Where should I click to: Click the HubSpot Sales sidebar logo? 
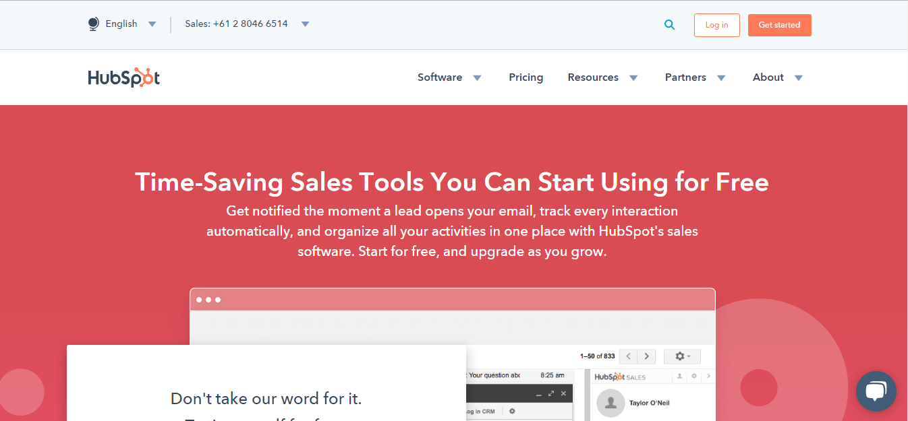[x=620, y=377]
